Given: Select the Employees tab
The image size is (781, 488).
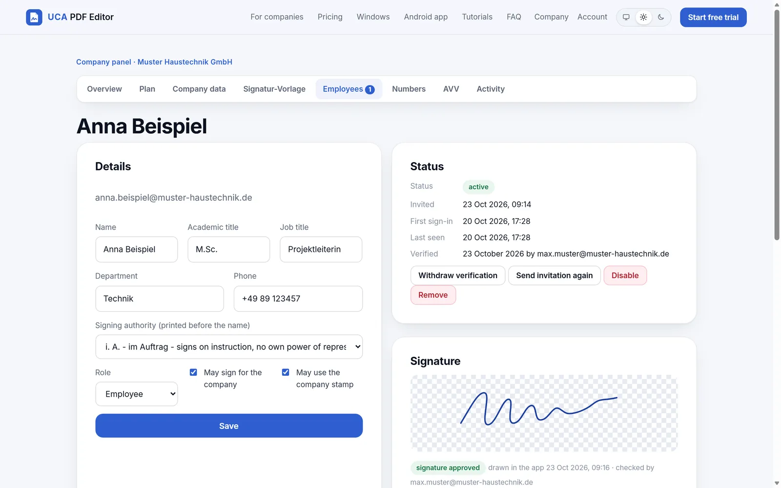Looking at the screenshot, I should click(349, 89).
